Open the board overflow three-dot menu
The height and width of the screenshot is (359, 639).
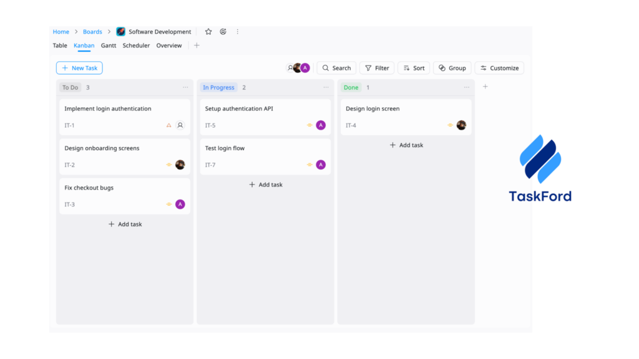tap(237, 31)
